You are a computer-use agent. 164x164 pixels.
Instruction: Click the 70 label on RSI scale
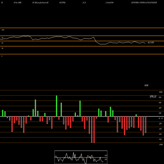point(2,38)
